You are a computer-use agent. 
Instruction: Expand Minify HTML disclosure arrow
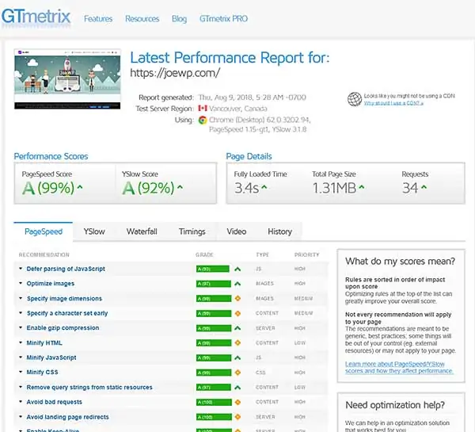(x=21, y=342)
